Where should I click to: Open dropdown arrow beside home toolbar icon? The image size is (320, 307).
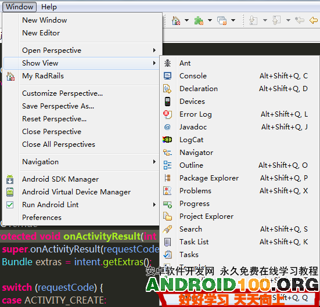tap(186, 20)
